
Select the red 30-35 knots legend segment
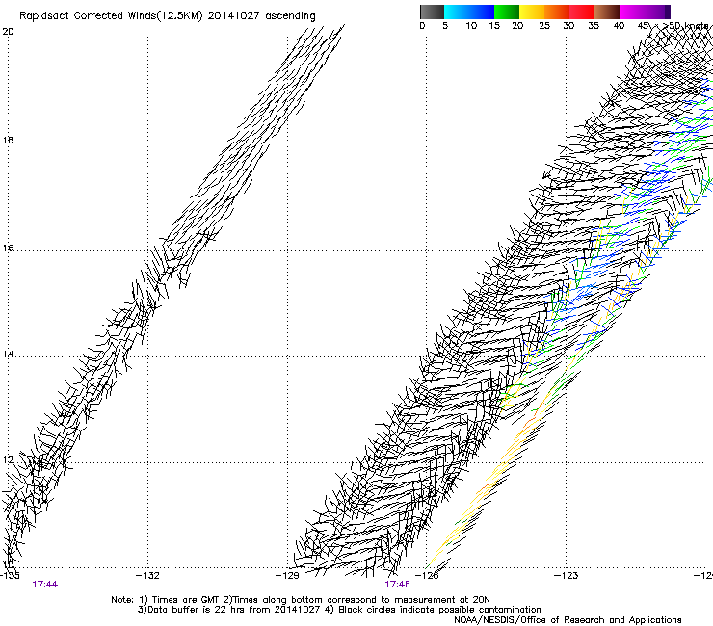(x=582, y=12)
